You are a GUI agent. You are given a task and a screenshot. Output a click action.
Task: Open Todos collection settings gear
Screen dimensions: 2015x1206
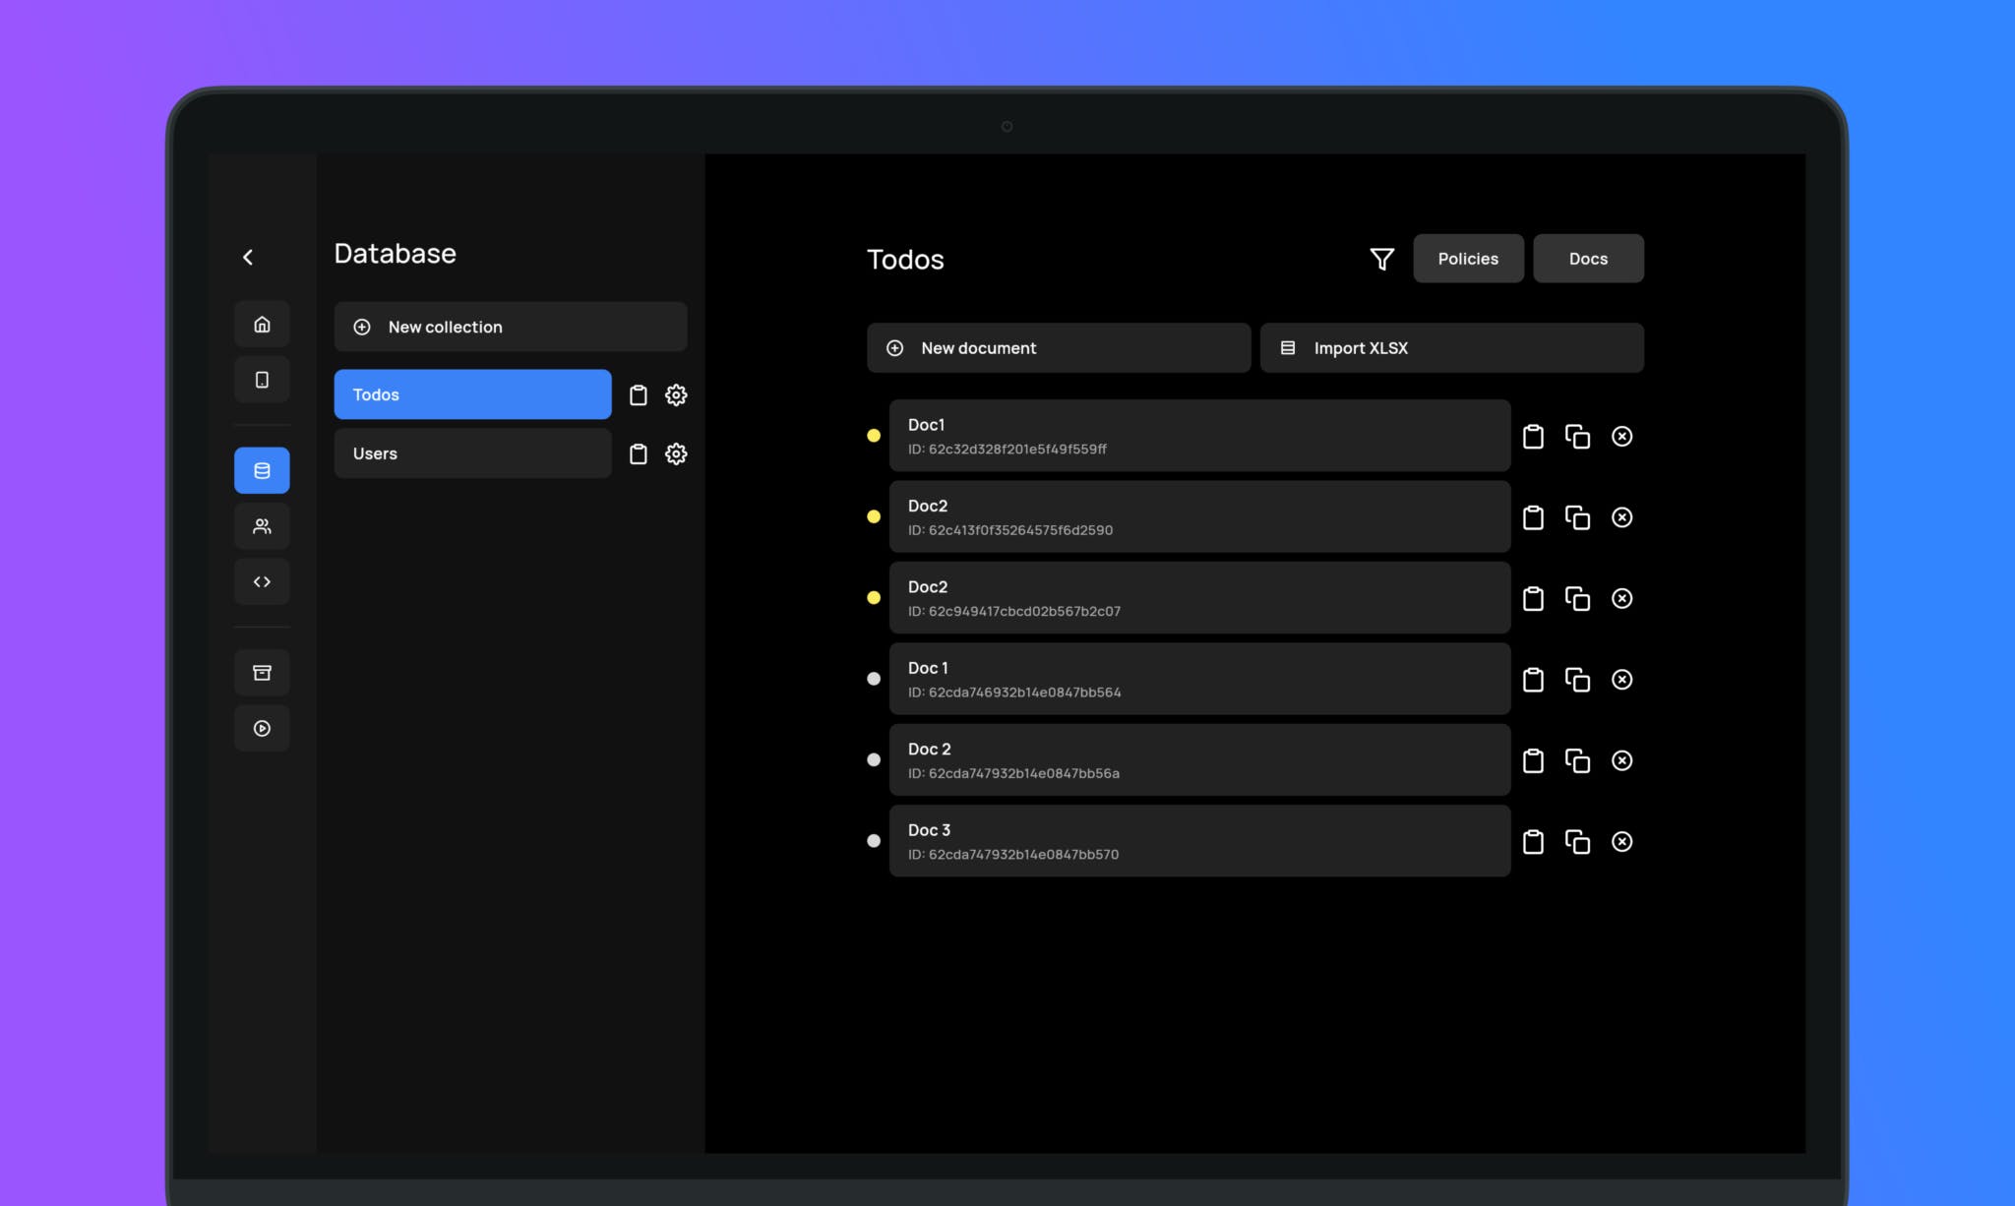point(676,395)
